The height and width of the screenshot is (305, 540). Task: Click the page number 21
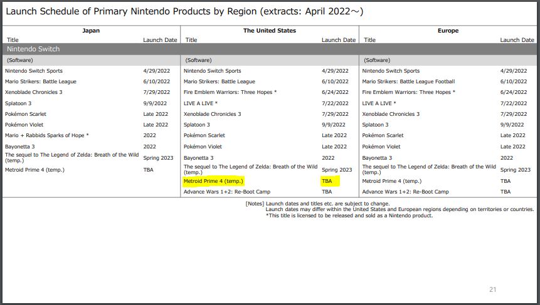coord(492,289)
